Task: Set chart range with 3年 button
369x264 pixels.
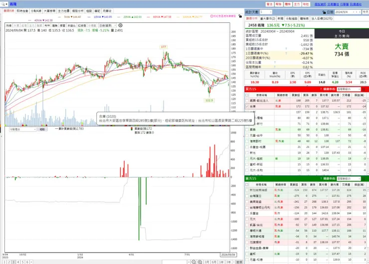Action: coord(228,262)
